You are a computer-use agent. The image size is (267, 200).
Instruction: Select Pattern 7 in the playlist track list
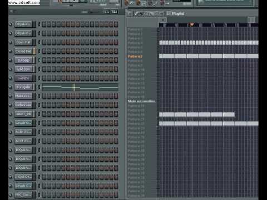(135, 56)
